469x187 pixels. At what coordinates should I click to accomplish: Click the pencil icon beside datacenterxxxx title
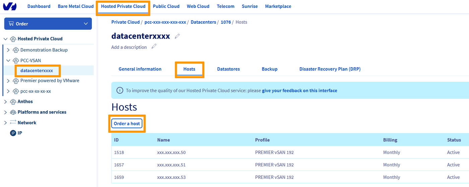(177, 36)
